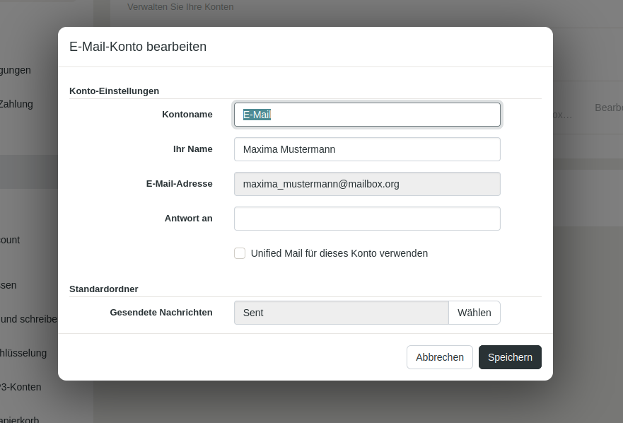Cancel the dialog with Abbrechen
The width and height of the screenshot is (623, 423).
click(439, 357)
